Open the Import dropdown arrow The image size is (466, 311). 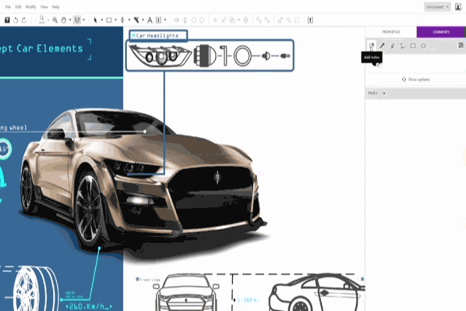165,20
